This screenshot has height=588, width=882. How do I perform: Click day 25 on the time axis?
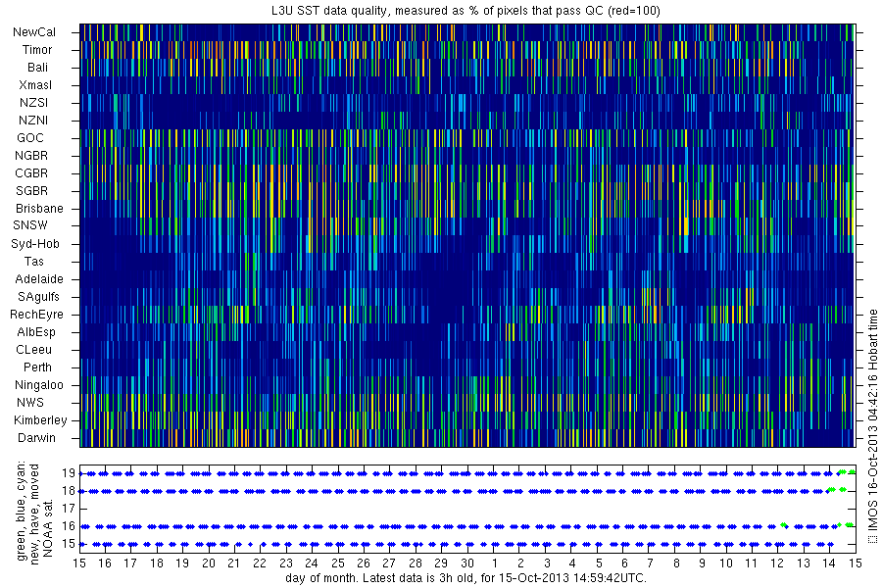tap(337, 563)
